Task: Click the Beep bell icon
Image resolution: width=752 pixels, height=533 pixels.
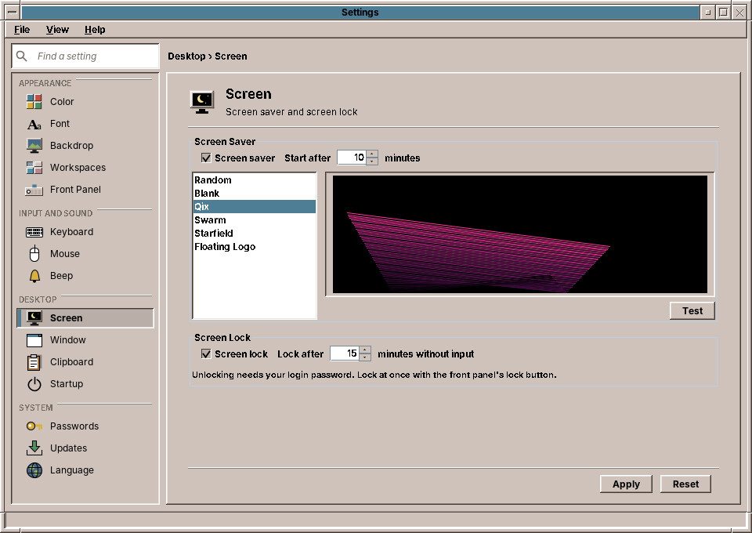Action: (x=34, y=276)
